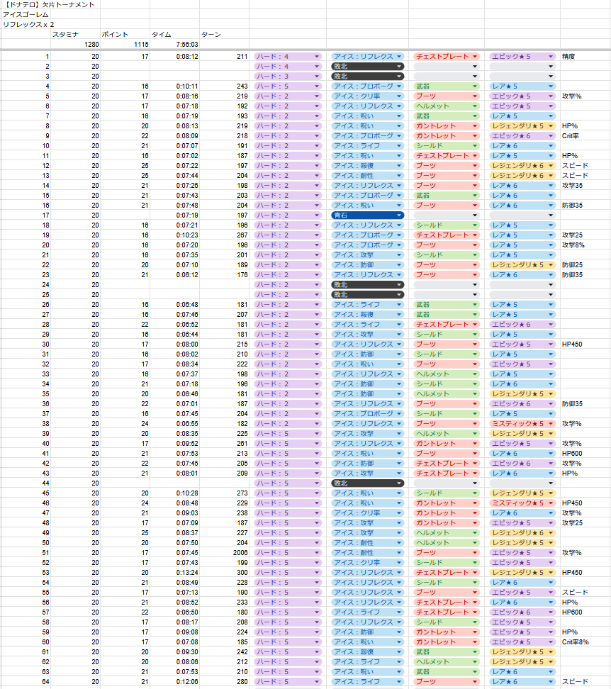This screenshot has width=611, height=689.
Task: Select the 【ドナテロ】欠片トーナメント title cell
Action: pos(50,5)
